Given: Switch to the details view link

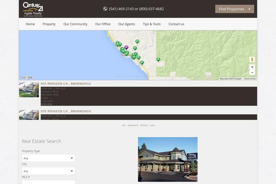Looking at the screenshot, I should pyautogui.click(x=144, y=126).
